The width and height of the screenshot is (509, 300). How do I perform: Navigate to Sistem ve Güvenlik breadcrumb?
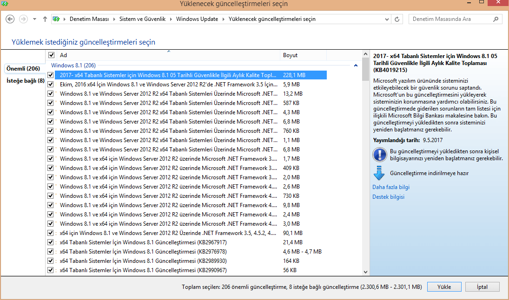click(142, 19)
